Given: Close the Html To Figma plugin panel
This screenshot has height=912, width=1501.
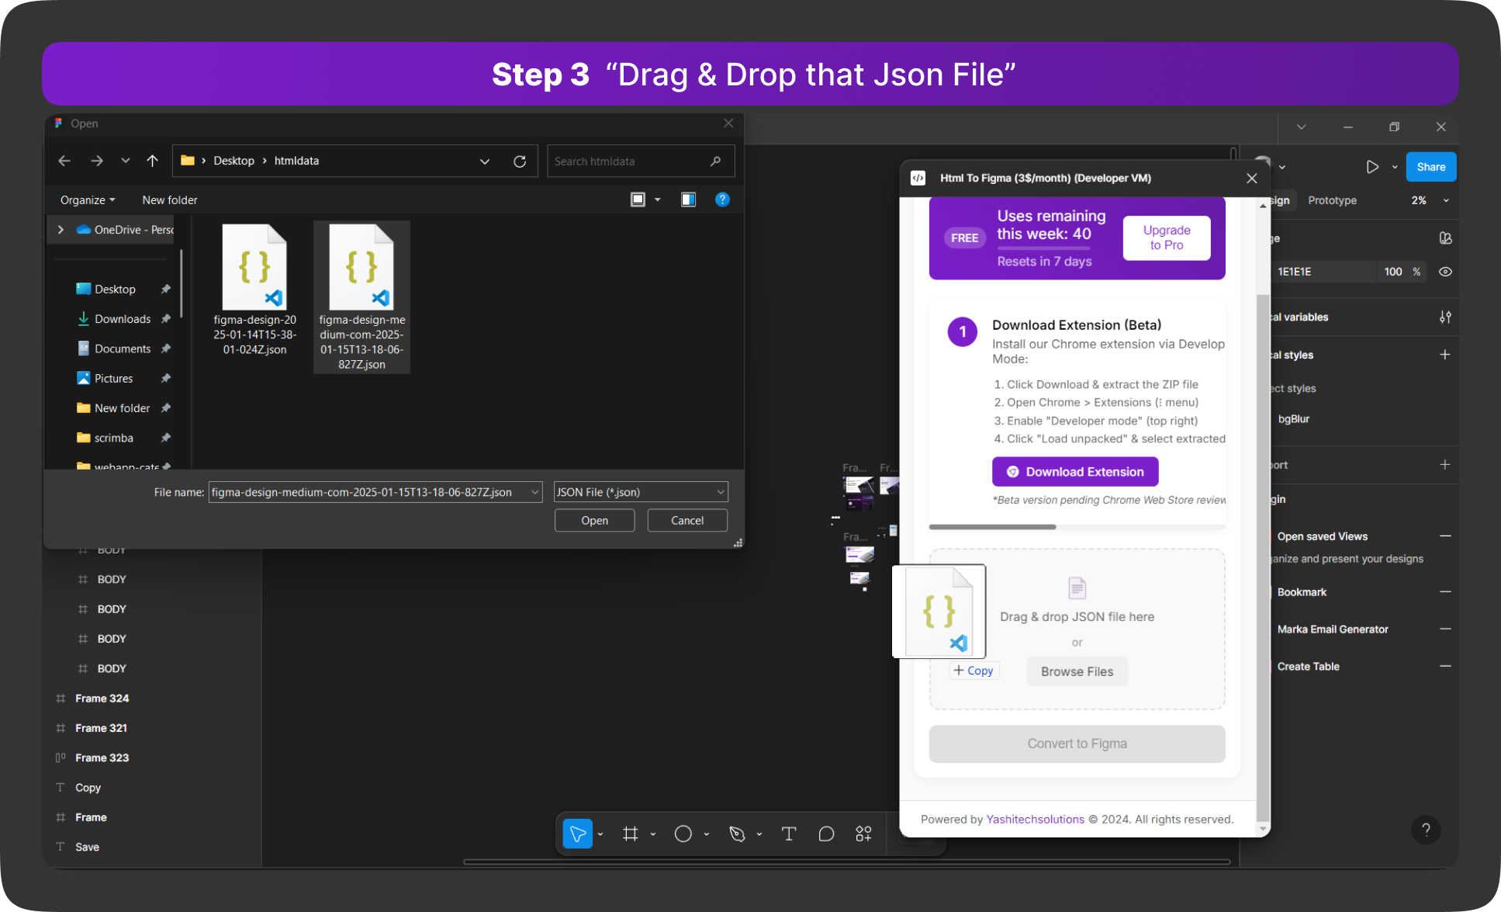Looking at the screenshot, I should click(x=1252, y=179).
